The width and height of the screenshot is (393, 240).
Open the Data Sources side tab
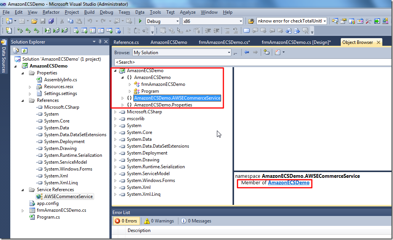(x=3, y=57)
